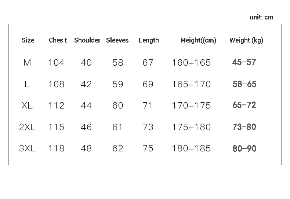This screenshot has width=290, height=199.
Task: Click the weight range 80-90
Action: (x=244, y=148)
